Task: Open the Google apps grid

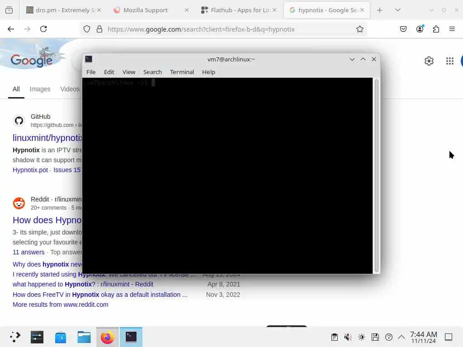Action: [450, 61]
